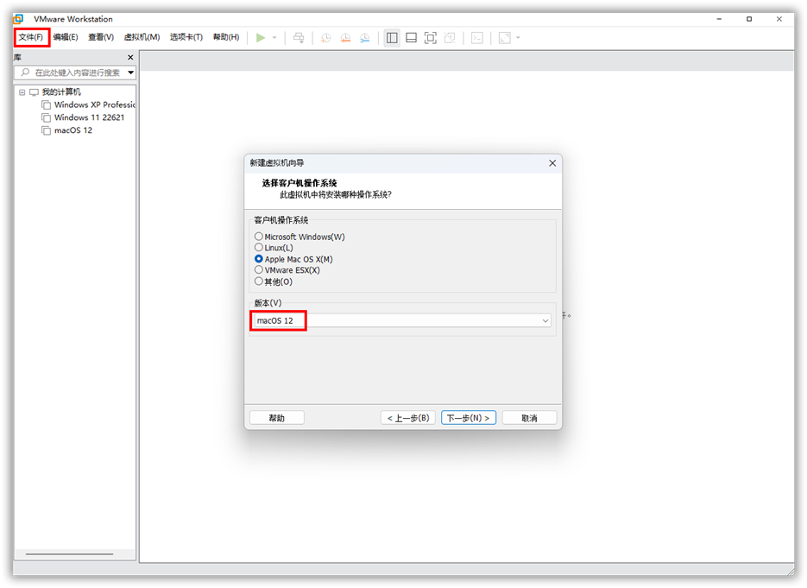Open the 查看(V) menu
The height and width of the screenshot is (588, 807).
click(101, 37)
